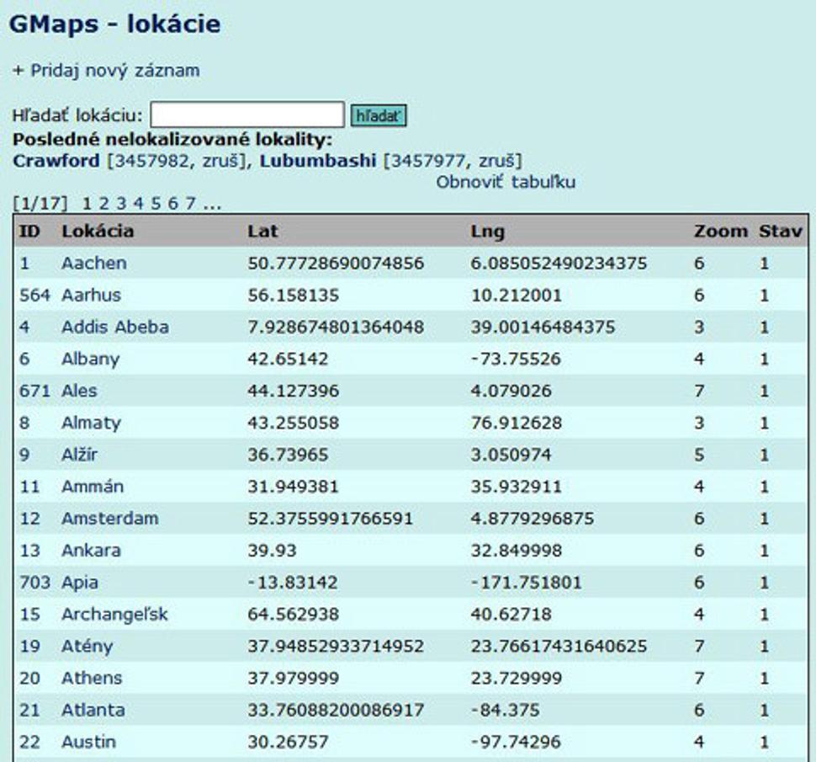Open the Aarhus location entry
Screen dimensions: 816x762
(x=91, y=296)
